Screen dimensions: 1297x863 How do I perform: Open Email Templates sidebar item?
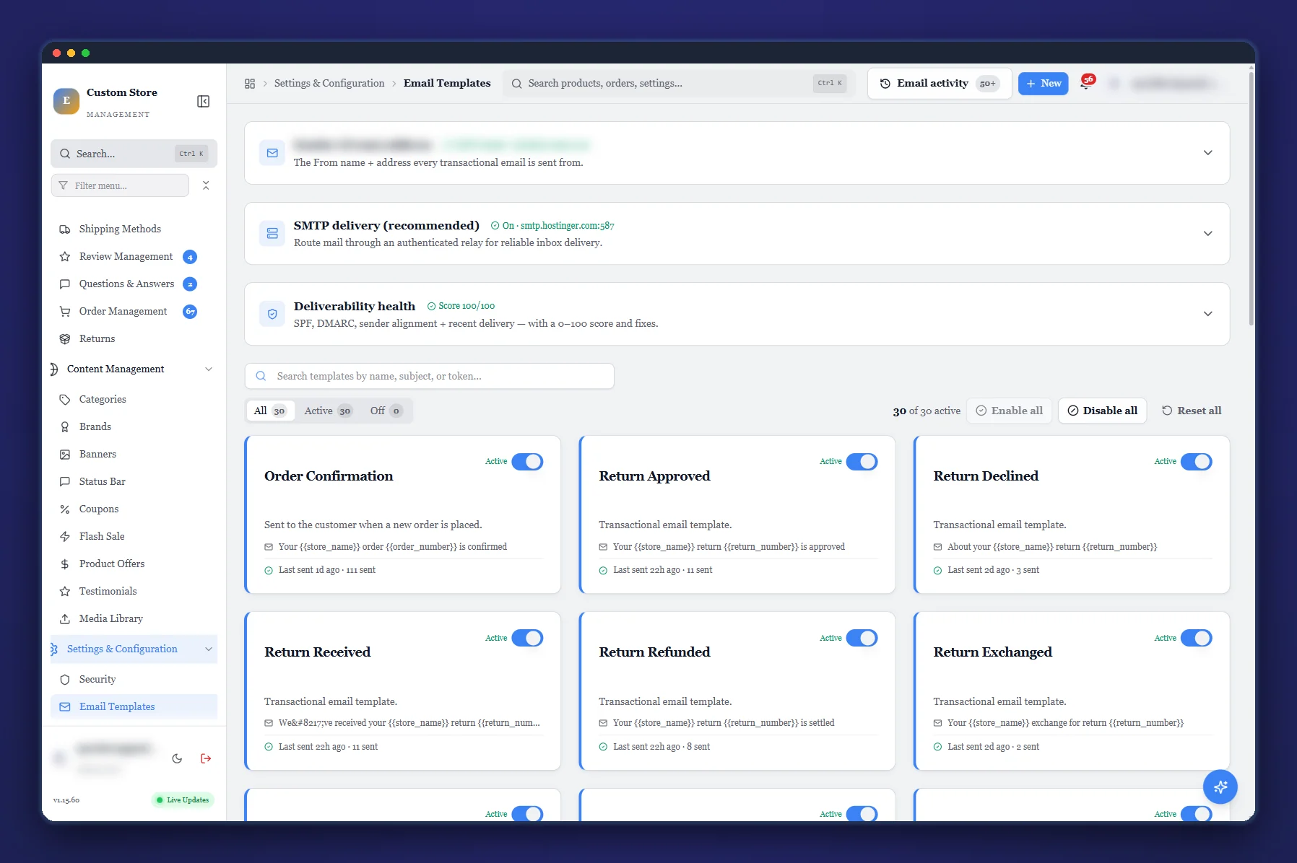click(x=134, y=707)
